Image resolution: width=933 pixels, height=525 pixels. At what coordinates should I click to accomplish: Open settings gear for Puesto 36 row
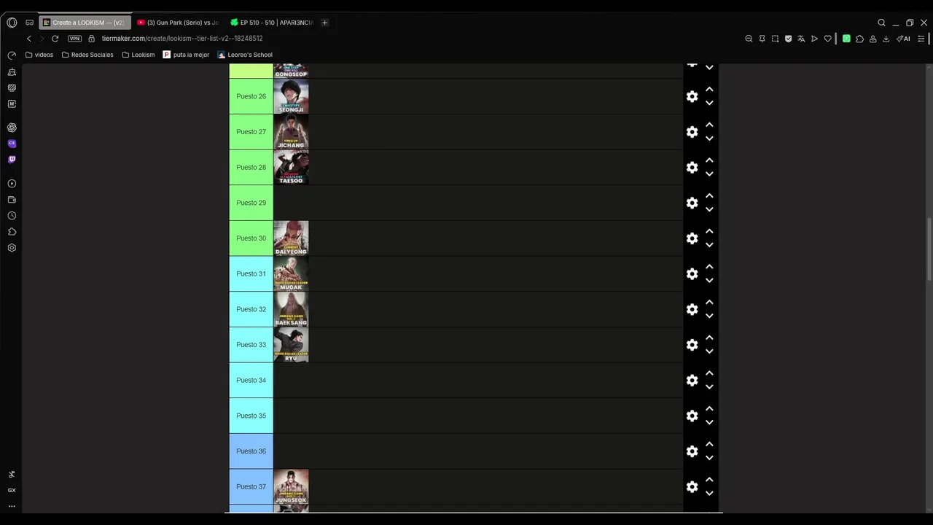(x=692, y=451)
